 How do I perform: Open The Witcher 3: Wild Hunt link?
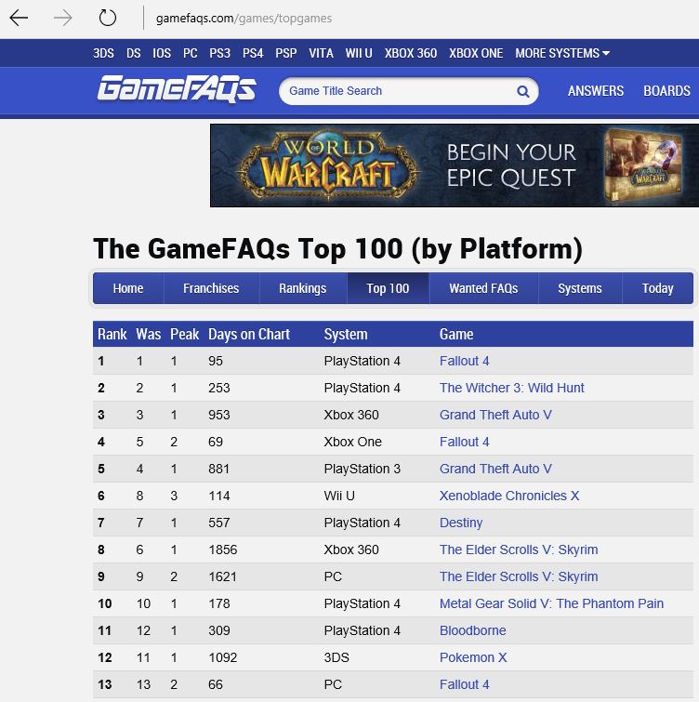(x=511, y=388)
